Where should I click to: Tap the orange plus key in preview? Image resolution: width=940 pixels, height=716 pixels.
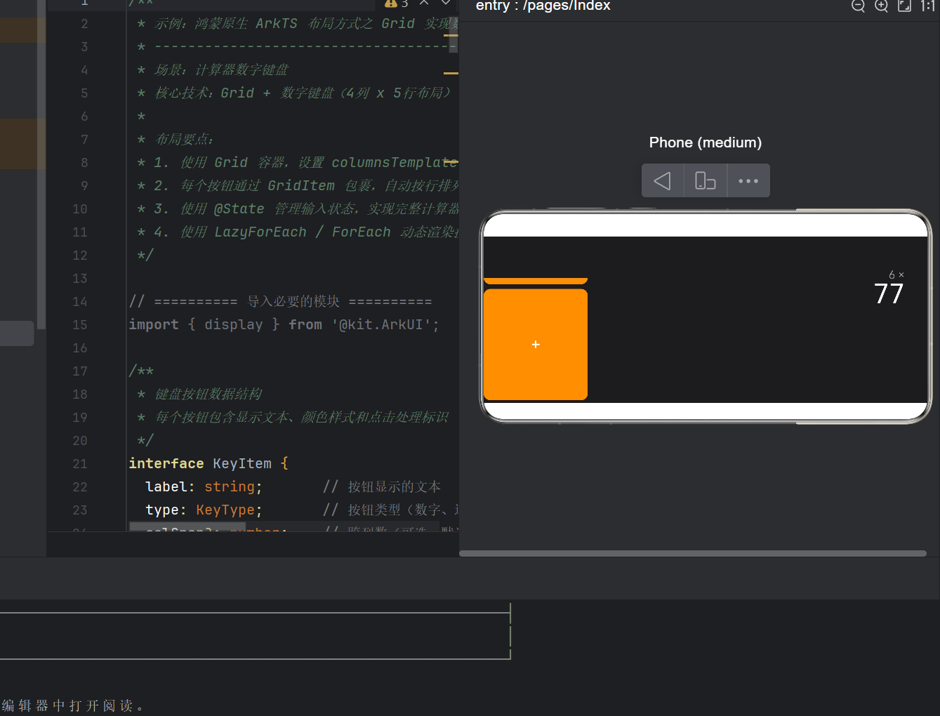[x=536, y=344]
